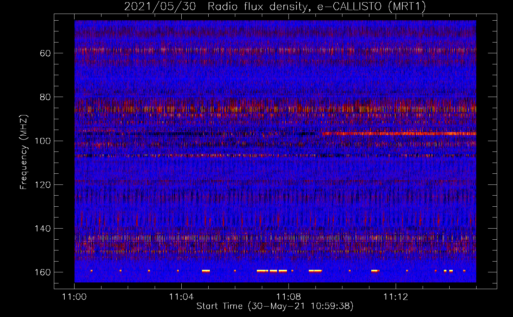Click the 'Start Time (30-May-21 10:59:38)' label
This screenshot has width=513, height=317.
click(275, 306)
